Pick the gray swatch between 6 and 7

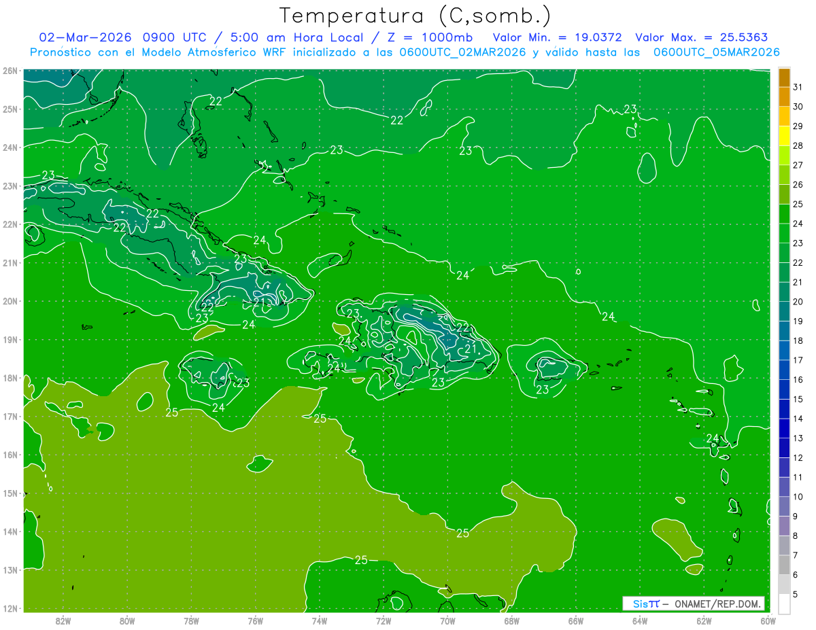(784, 565)
